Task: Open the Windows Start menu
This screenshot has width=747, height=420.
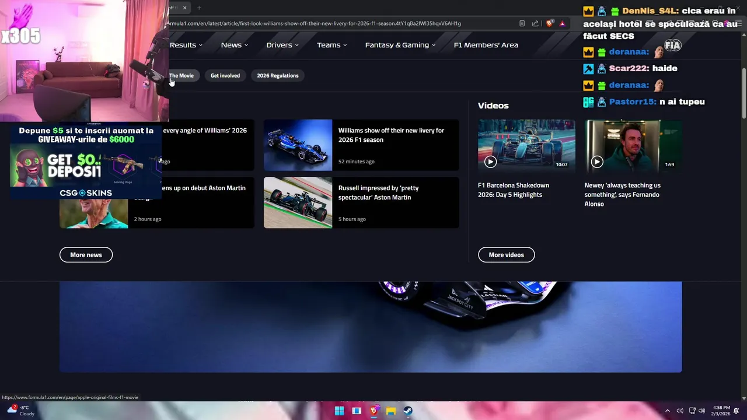Action: click(x=339, y=411)
